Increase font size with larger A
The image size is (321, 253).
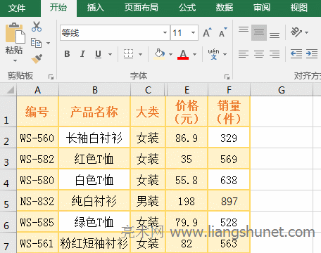207,32
